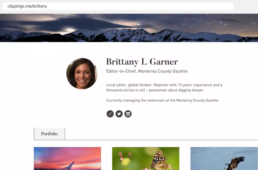The height and width of the screenshot is (170, 258).
Task: Open the website link icon
Action: coord(110,114)
